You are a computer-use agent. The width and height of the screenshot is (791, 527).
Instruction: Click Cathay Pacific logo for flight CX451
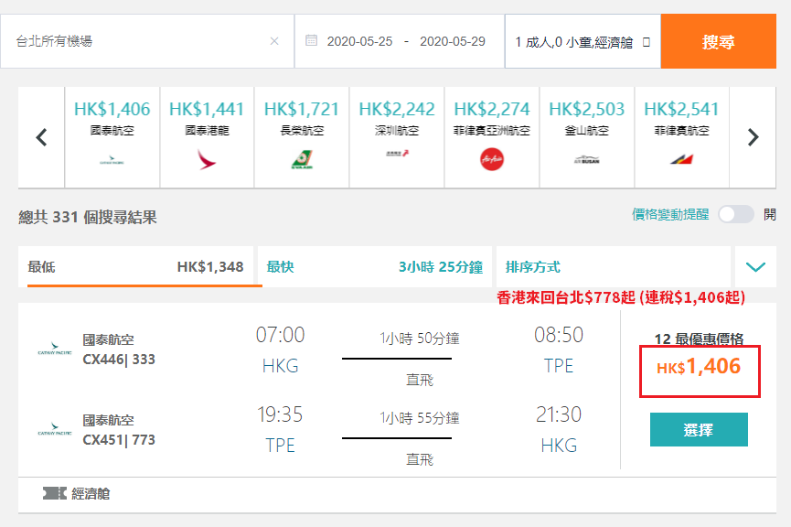[55, 429]
